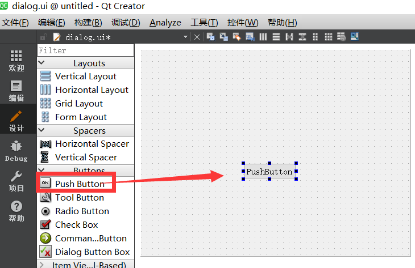The image size is (415, 268).
Task: Open the 文件(F) menu
Action: tap(15, 23)
